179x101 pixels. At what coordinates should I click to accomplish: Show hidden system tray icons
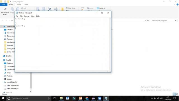click(x=152, y=98)
